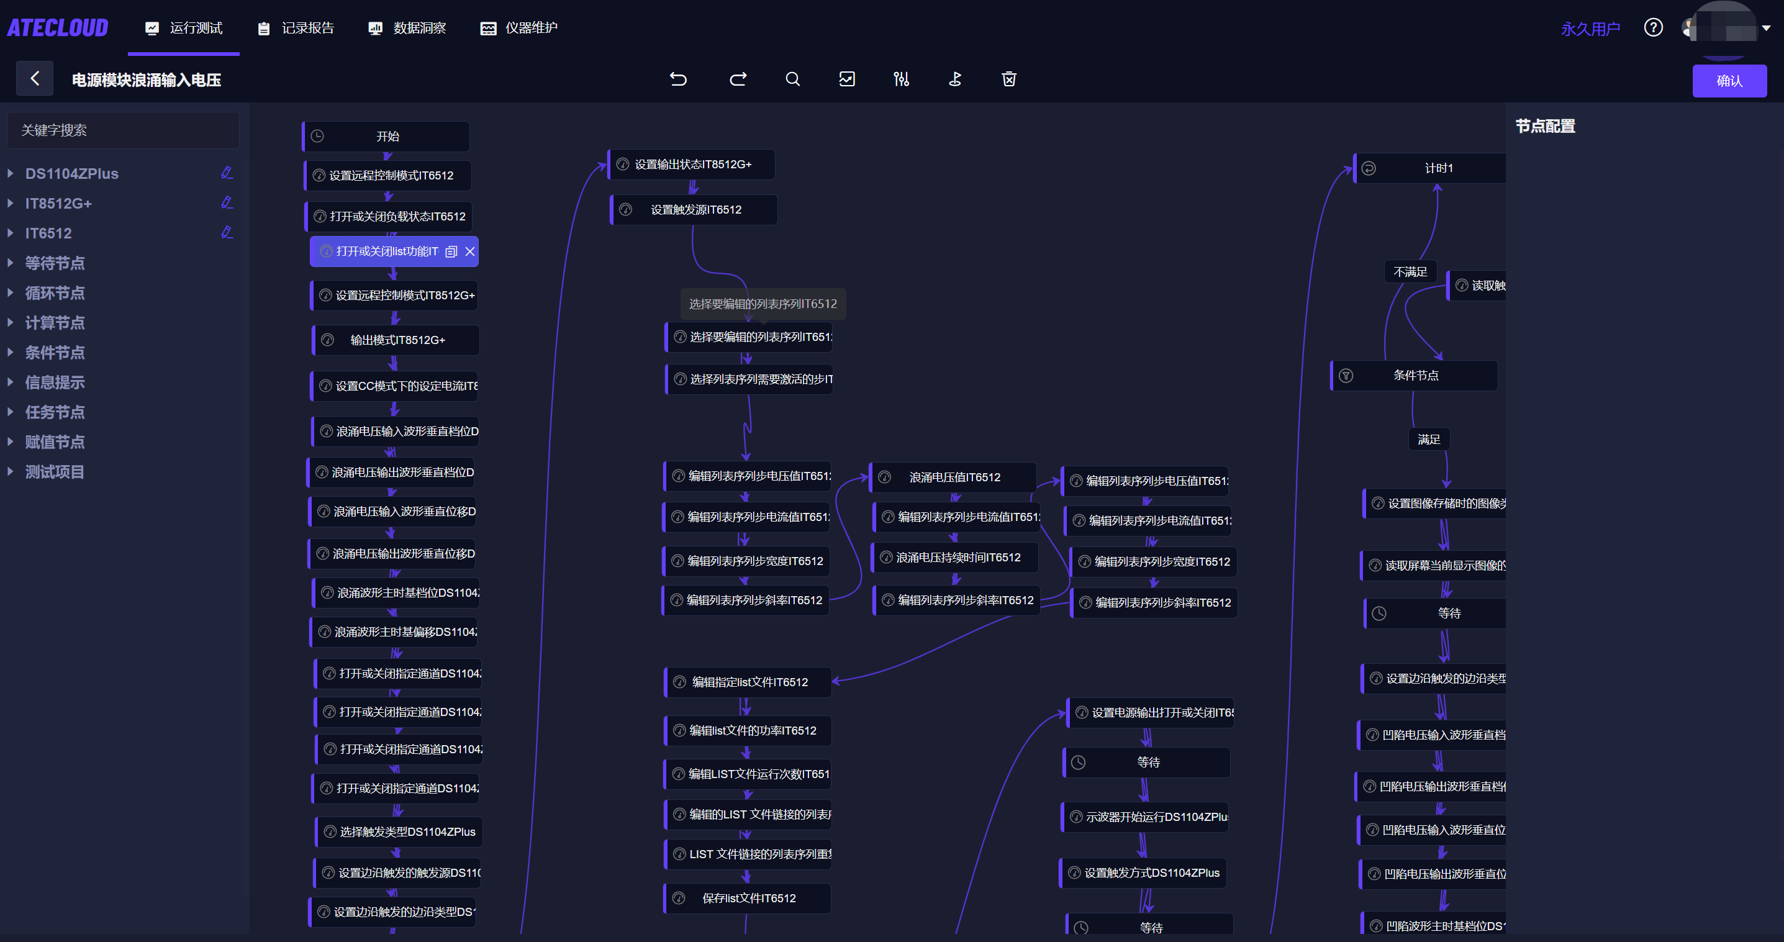Open the 数据洞察 tab
Viewport: 1784px width, 942px height.
pos(407,28)
